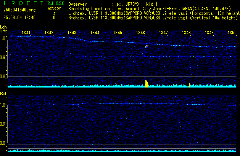
Task: Click the 1341 time marker
Action: (26, 33)
